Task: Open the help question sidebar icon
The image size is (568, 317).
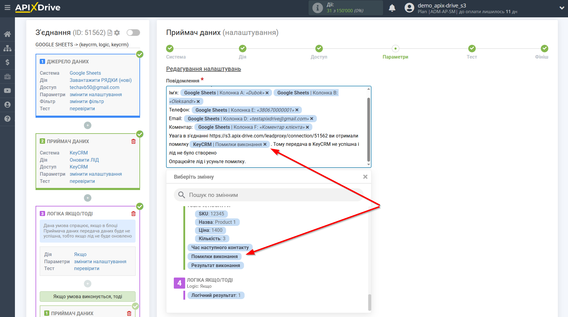Action: tap(7, 119)
